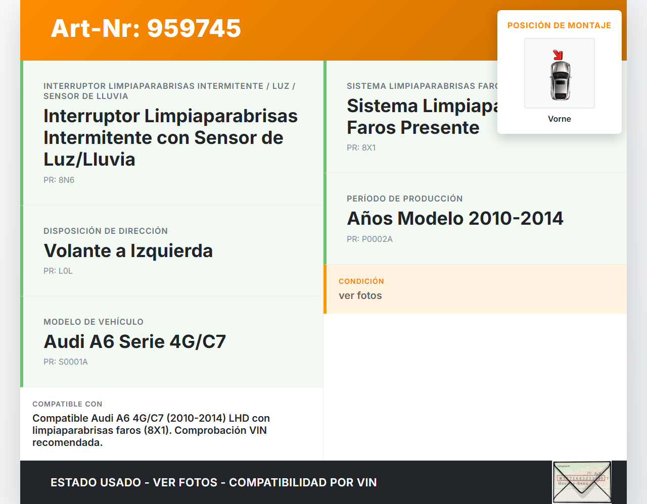Screen dimensions: 647x504
Task: Select the Audi A6 Serie 4G/C7 heading
Action: coord(135,341)
